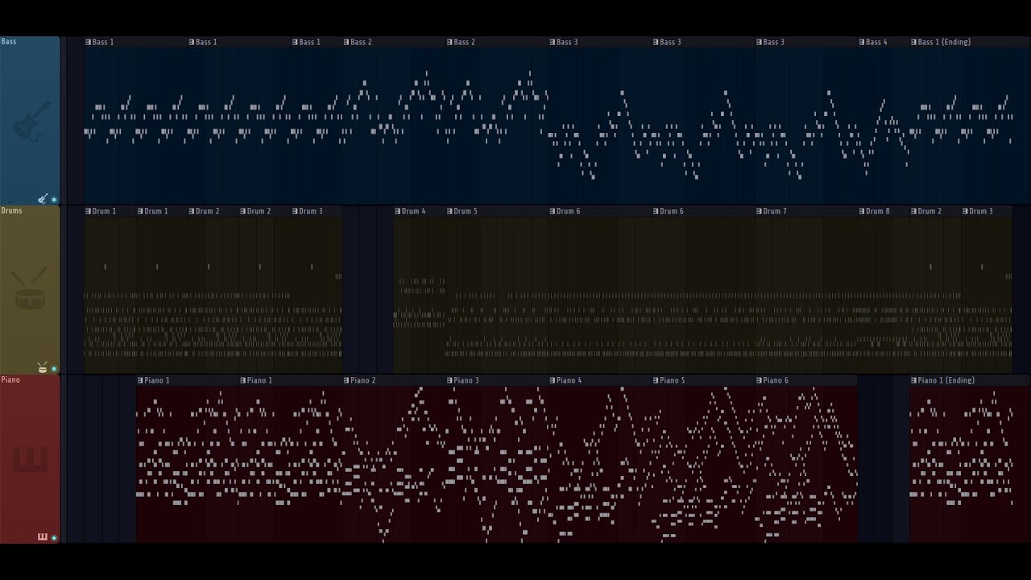The image size is (1031, 580).
Task: Click inside the Bass 4 clip notes
Action: click(884, 125)
